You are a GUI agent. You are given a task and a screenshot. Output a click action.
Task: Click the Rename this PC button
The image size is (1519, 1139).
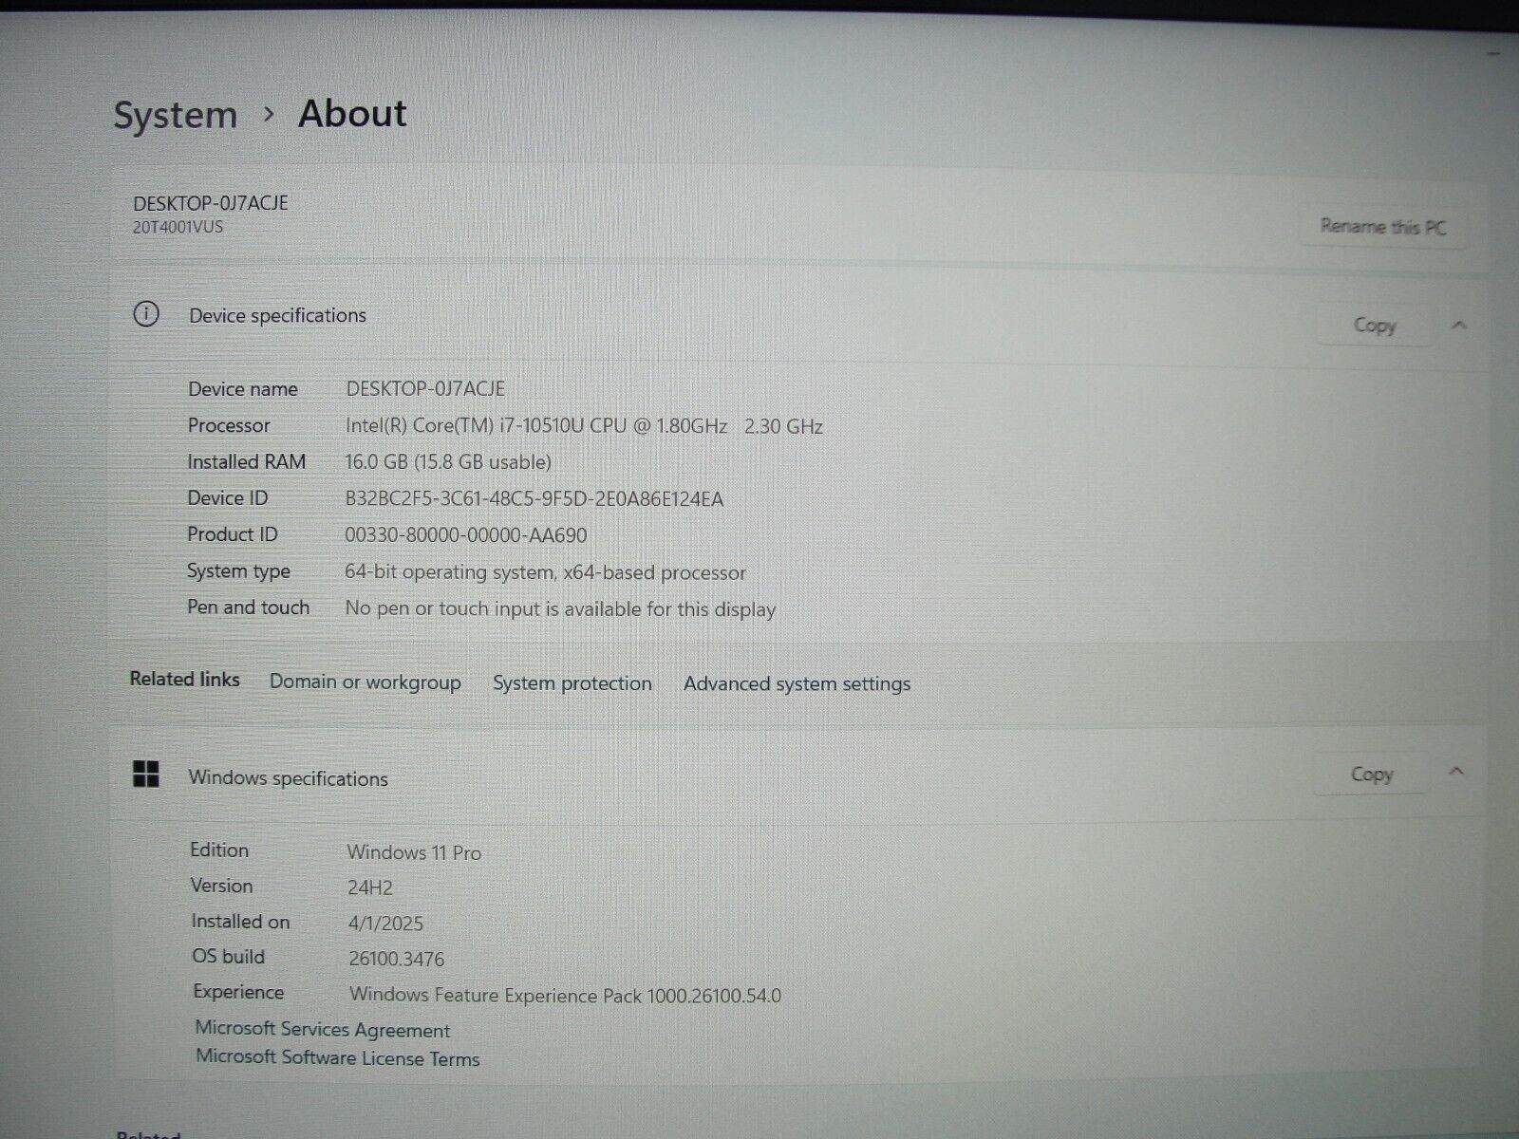click(x=1381, y=227)
